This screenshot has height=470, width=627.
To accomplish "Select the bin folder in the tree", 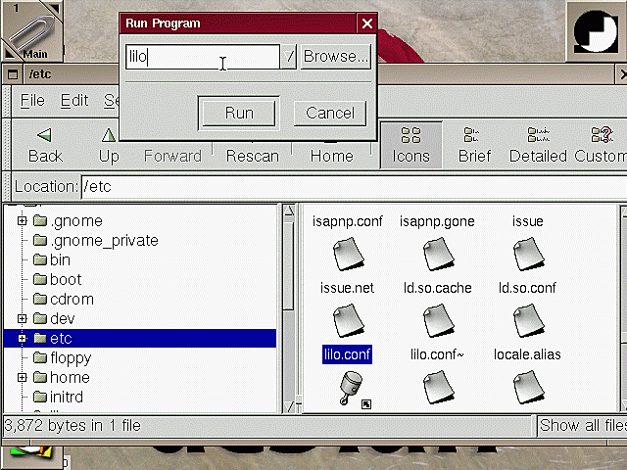I will [52, 259].
